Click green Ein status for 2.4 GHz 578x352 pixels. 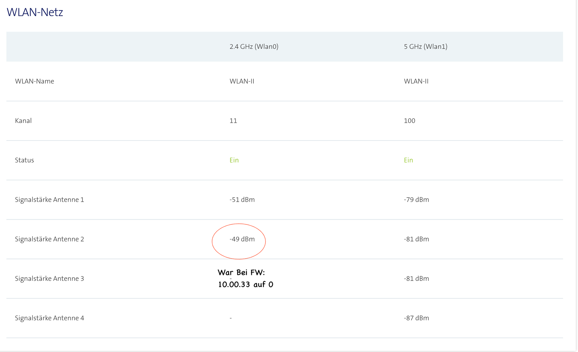pos(234,160)
